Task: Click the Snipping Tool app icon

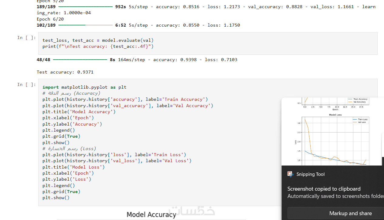Action: click(291, 174)
